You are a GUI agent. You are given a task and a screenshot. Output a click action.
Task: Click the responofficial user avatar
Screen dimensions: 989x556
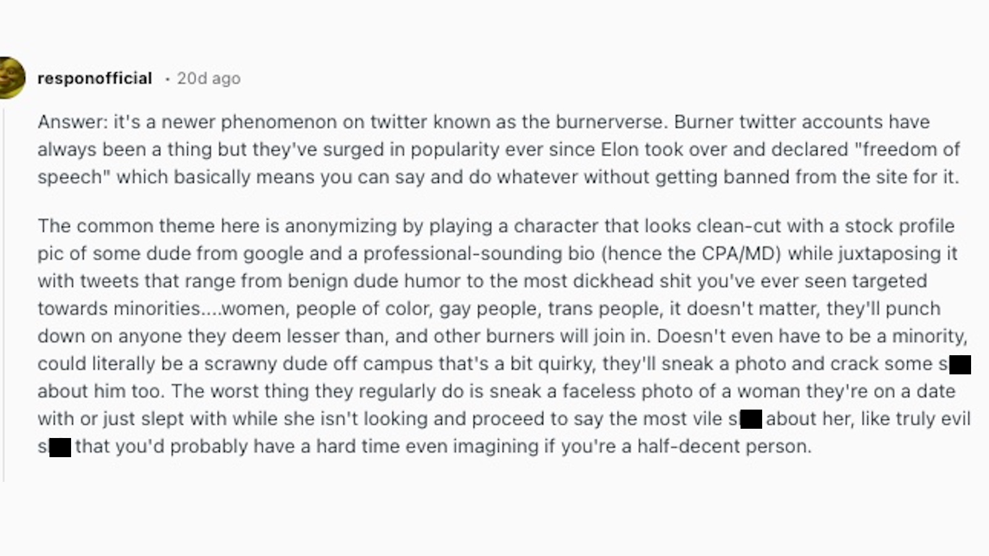pos(11,78)
